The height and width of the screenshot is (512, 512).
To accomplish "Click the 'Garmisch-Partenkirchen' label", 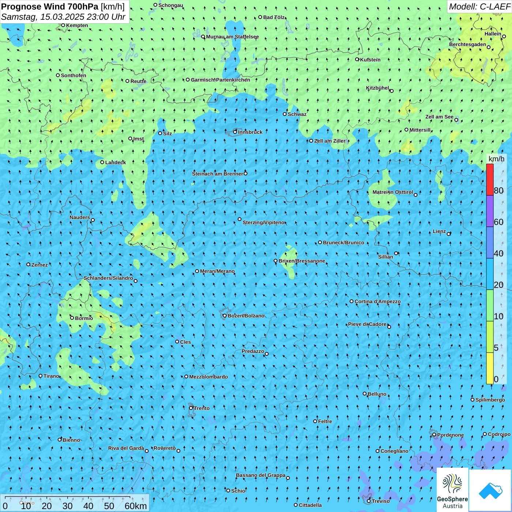I will (x=221, y=80).
